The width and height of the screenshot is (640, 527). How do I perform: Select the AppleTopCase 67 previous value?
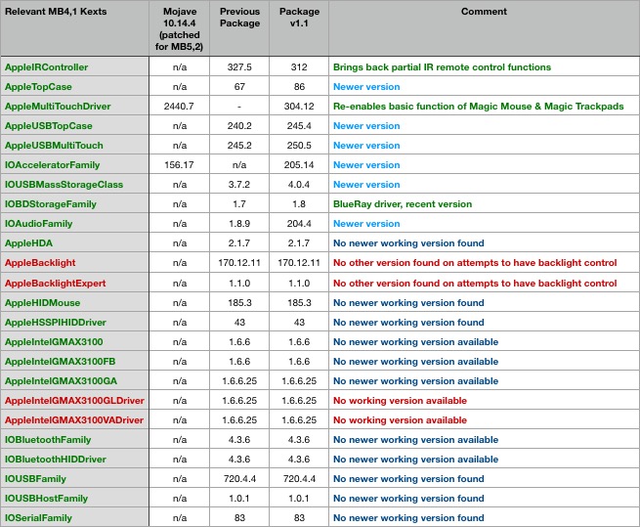(239, 87)
